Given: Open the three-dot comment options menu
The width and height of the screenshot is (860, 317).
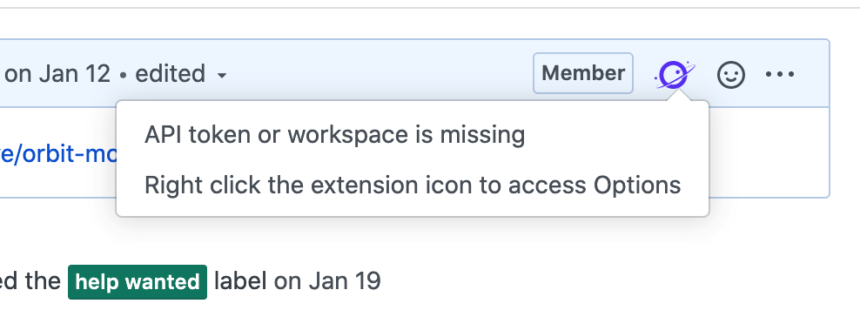Looking at the screenshot, I should [x=780, y=74].
